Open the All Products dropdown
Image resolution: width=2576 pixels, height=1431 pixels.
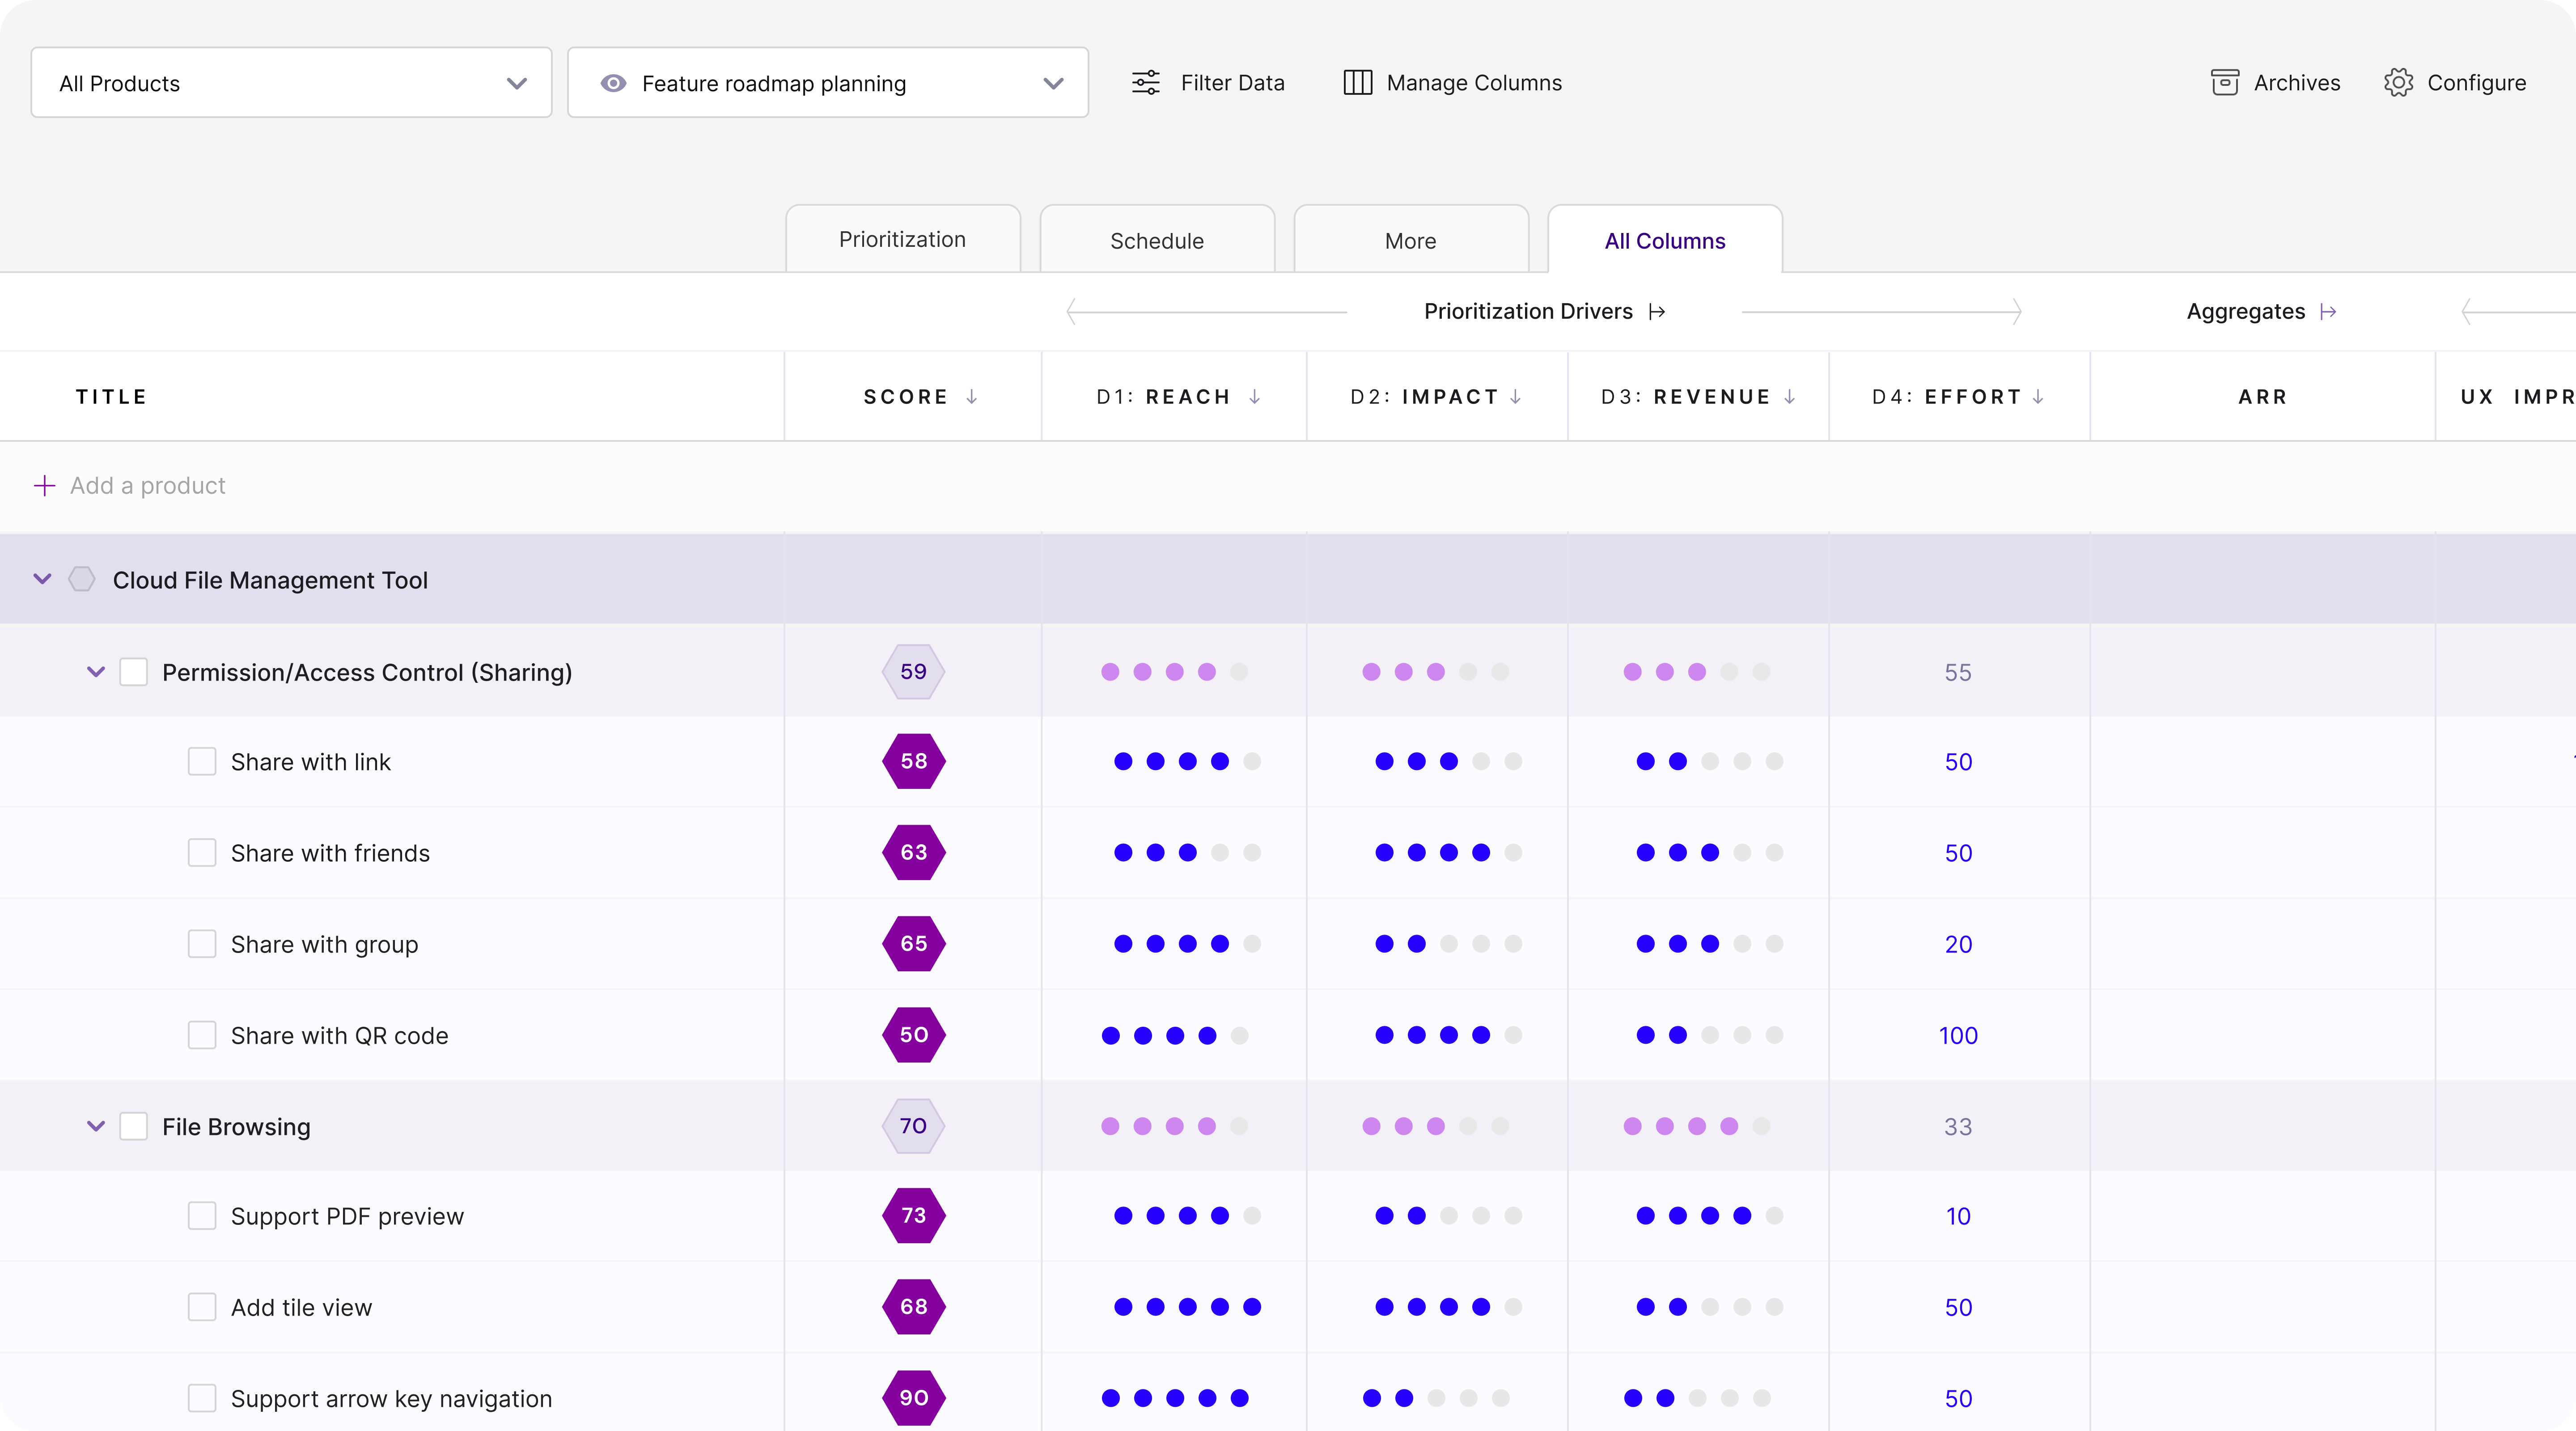[291, 83]
